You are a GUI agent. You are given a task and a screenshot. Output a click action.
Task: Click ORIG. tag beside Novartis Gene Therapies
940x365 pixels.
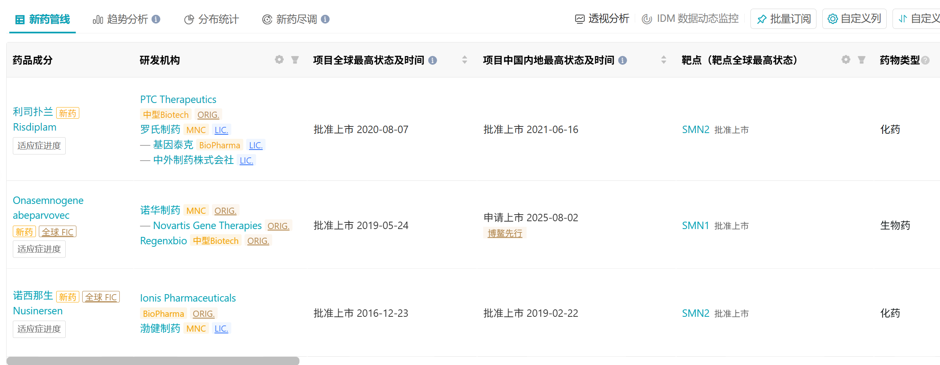(278, 226)
